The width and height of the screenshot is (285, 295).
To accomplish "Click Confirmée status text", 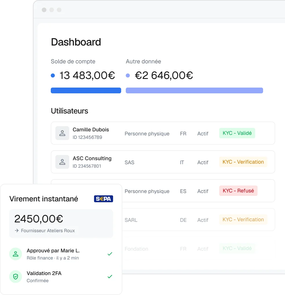I will pyautogui.click(x=38, y=281).
